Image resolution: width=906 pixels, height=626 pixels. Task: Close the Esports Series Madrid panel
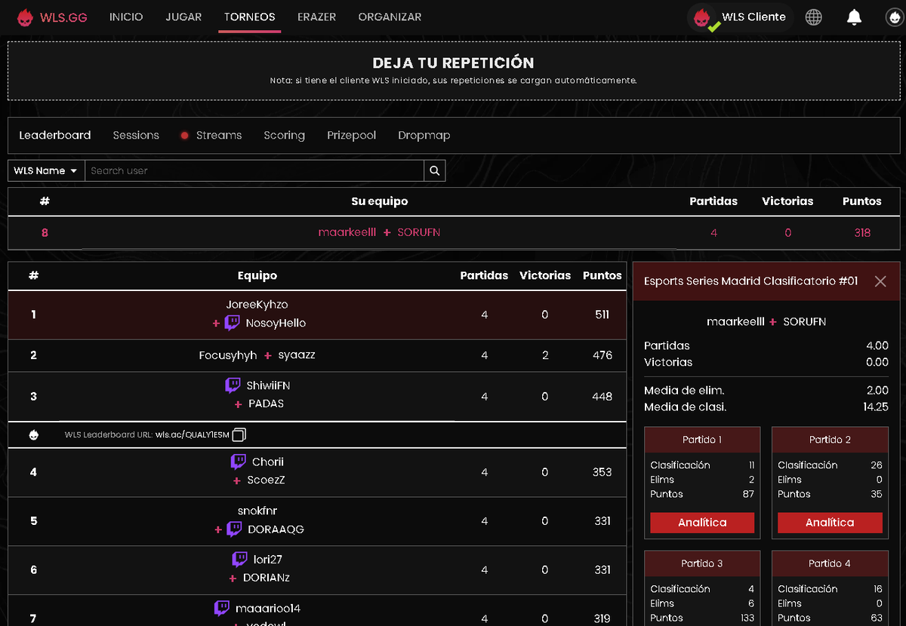pyautogui.click(x=880, y=281)
